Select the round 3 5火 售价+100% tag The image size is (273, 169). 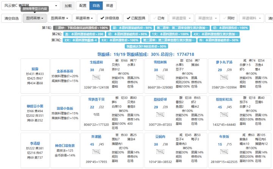(x=120, y=40)
